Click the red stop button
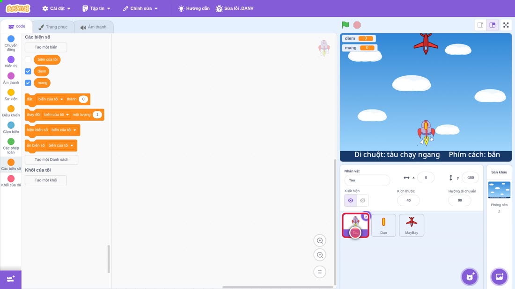The height and width of the screenshot is (289, 515). pyautogui.click(x=357, y=25)
